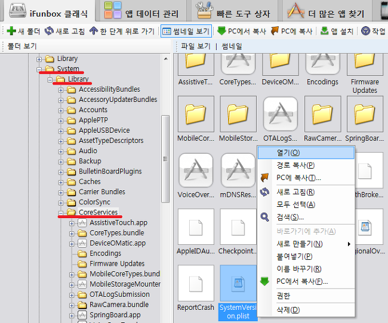This screenshot has width=388, height=323.
Task: Open 새로 만들기(N) submenu
Action: tap(306, 244)
